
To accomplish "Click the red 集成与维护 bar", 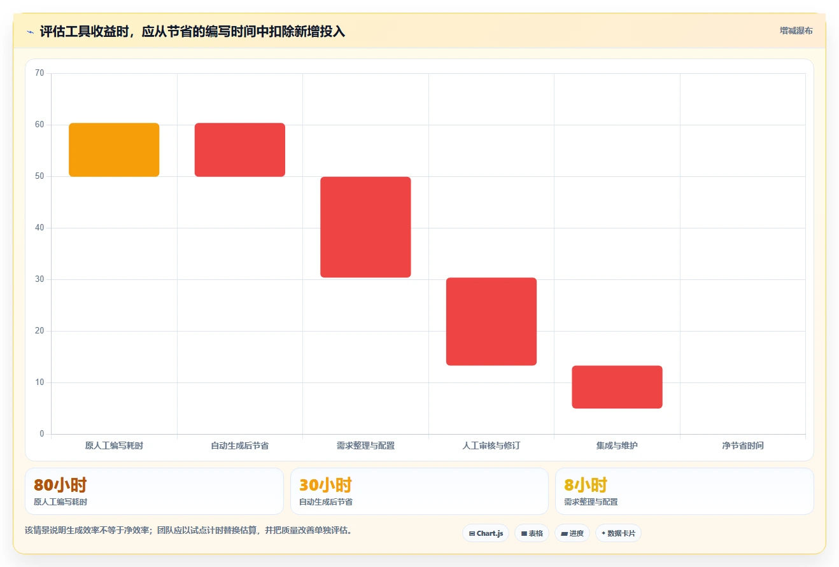I will (617, 387).
